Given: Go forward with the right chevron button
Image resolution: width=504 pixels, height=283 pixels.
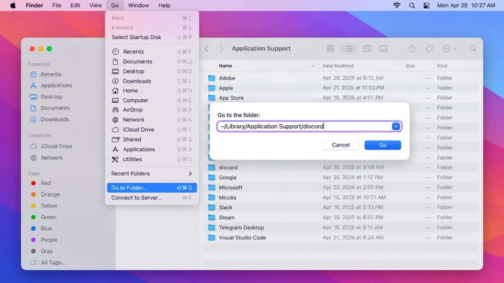Looking at the screenshot, I should 221,49.
